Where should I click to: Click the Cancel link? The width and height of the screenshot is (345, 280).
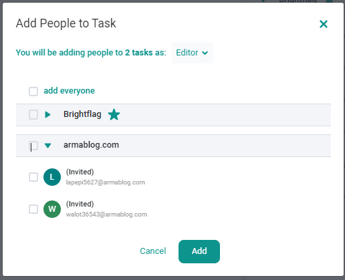pyautogui.click(x=153, y=251)
